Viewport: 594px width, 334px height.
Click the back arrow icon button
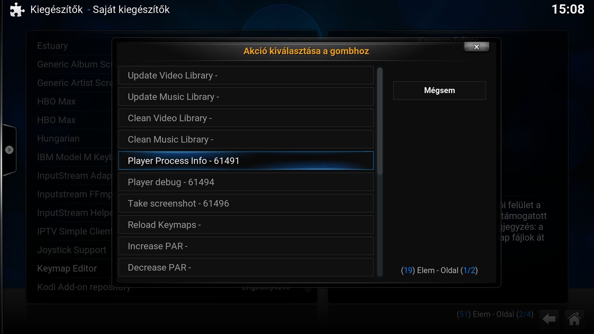(x=549, y=319)
